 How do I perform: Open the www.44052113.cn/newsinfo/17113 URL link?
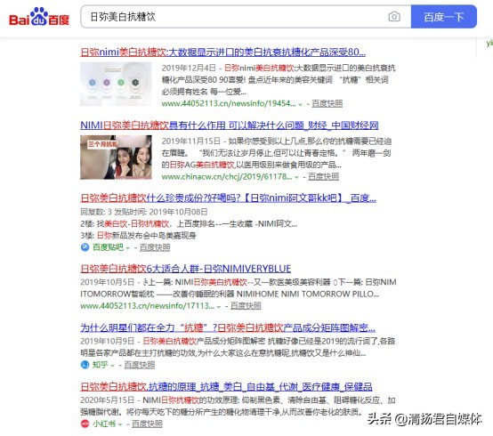pos(147,305)
